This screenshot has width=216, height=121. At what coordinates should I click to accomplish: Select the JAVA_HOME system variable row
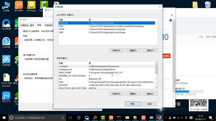[107, 73]
